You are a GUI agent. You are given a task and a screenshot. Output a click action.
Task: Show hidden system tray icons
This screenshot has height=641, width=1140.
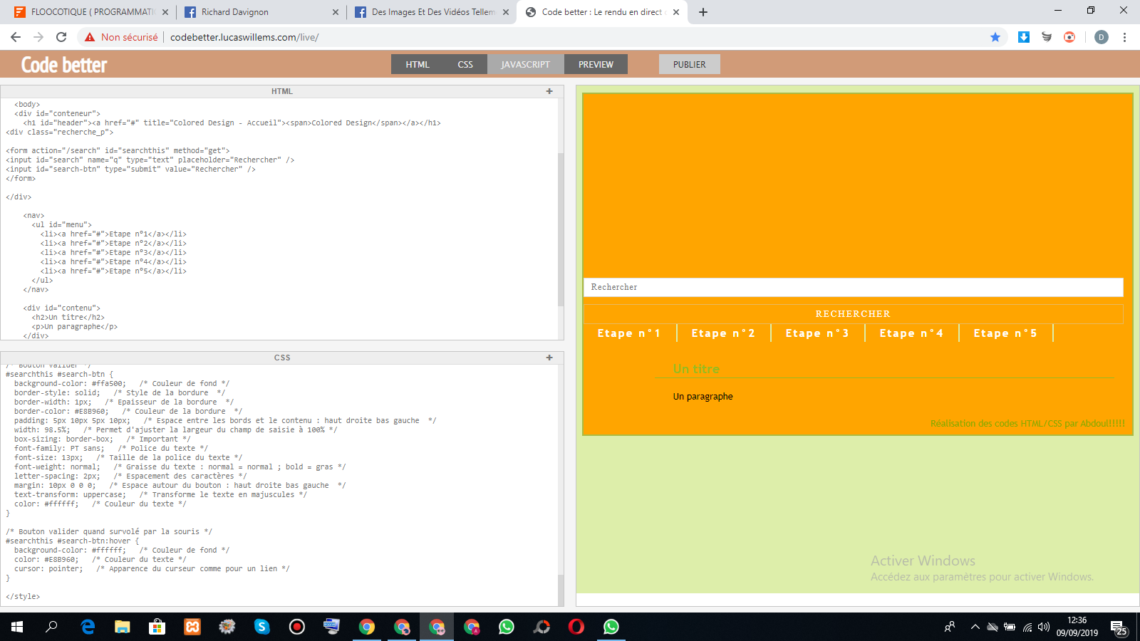[975, 627]
